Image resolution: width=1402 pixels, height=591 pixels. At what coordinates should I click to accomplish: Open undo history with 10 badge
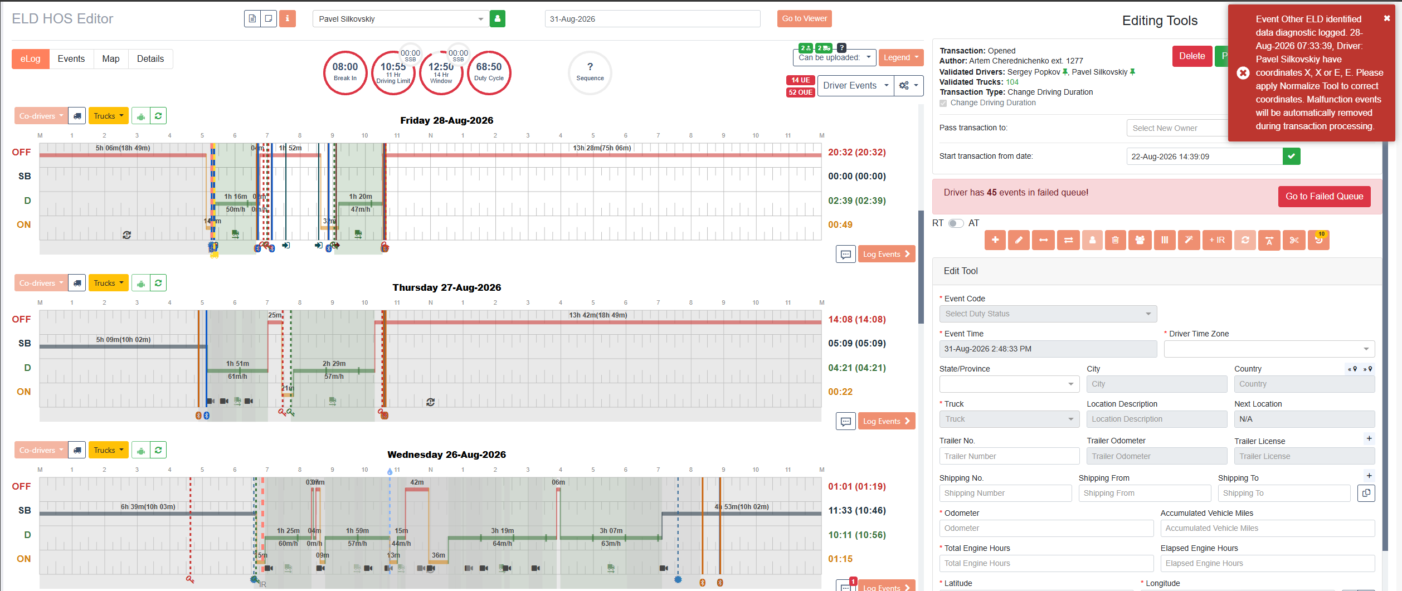[x=1318, y=240]
